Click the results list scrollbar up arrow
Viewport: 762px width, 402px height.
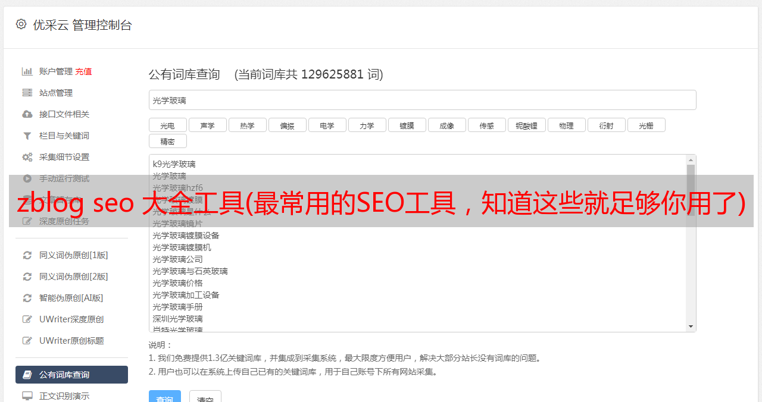coord(691,160)
